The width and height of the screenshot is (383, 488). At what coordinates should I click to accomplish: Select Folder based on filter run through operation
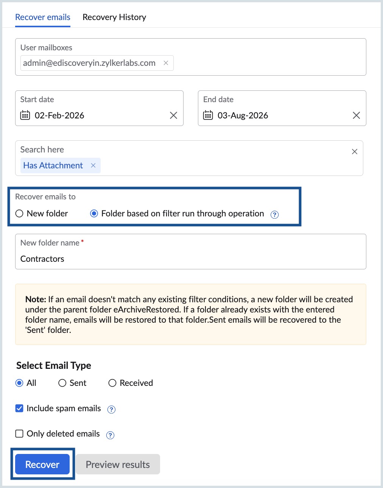coord(94,214)
